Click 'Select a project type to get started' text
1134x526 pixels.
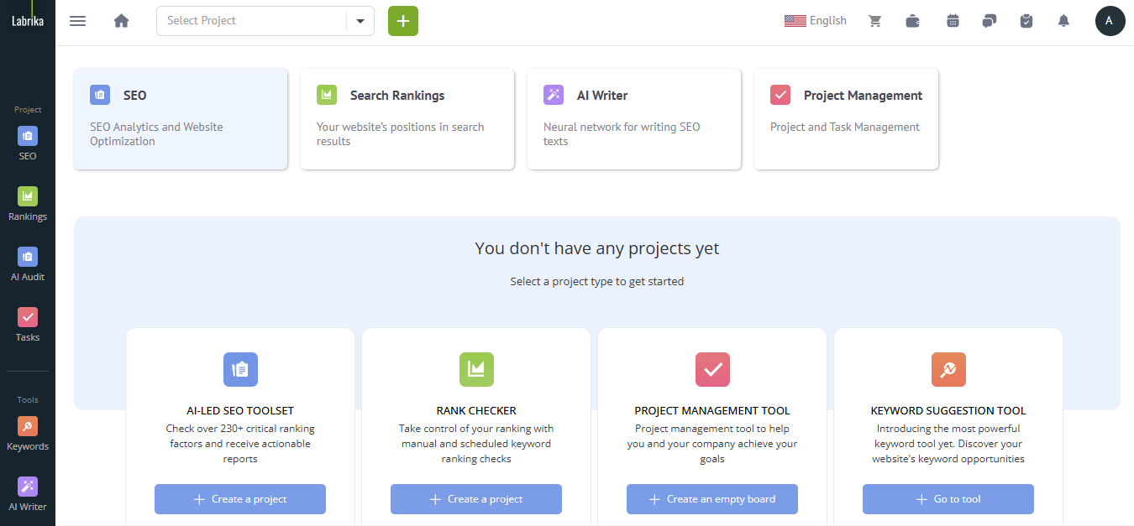click(x=597, y=282)
